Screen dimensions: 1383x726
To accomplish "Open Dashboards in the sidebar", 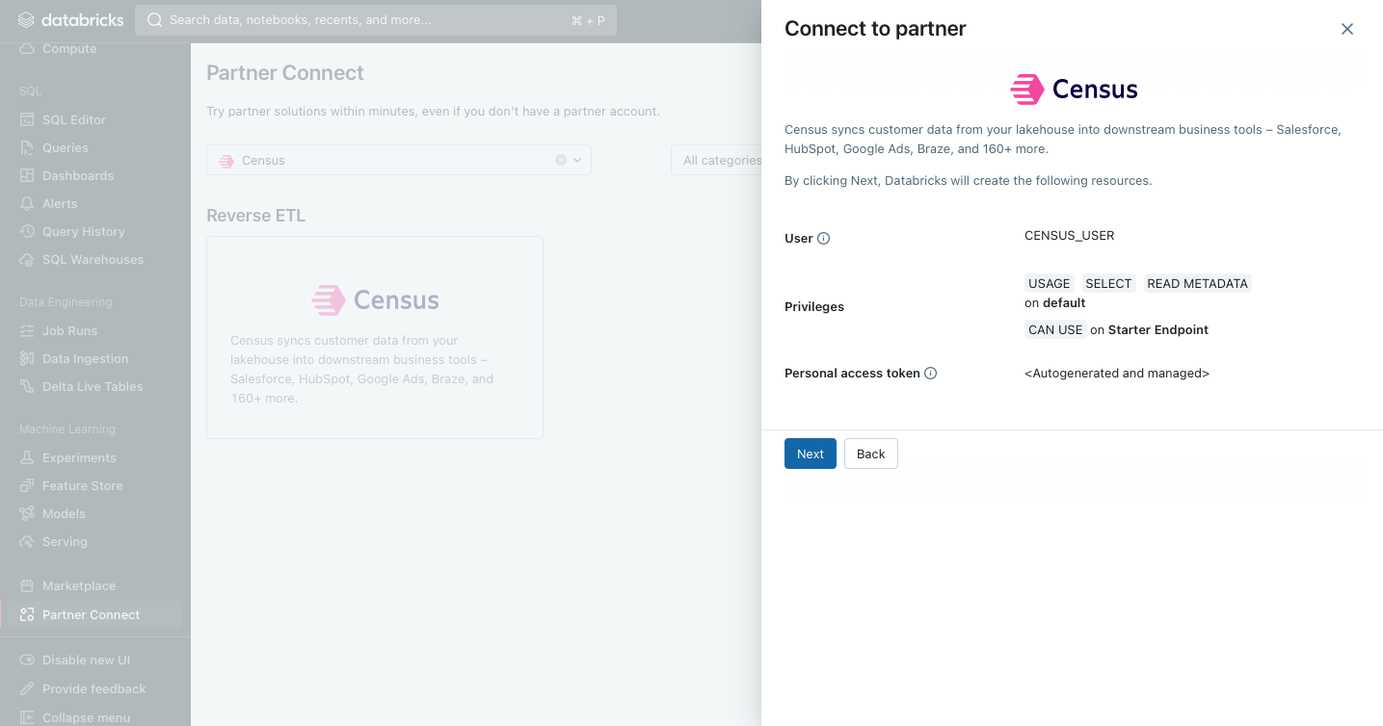I will point(78,175).
